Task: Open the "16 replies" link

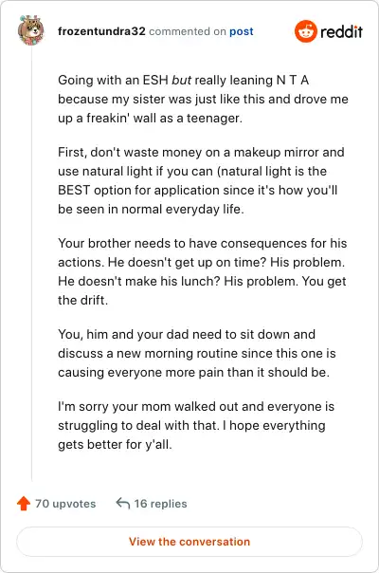Action: 161,504
